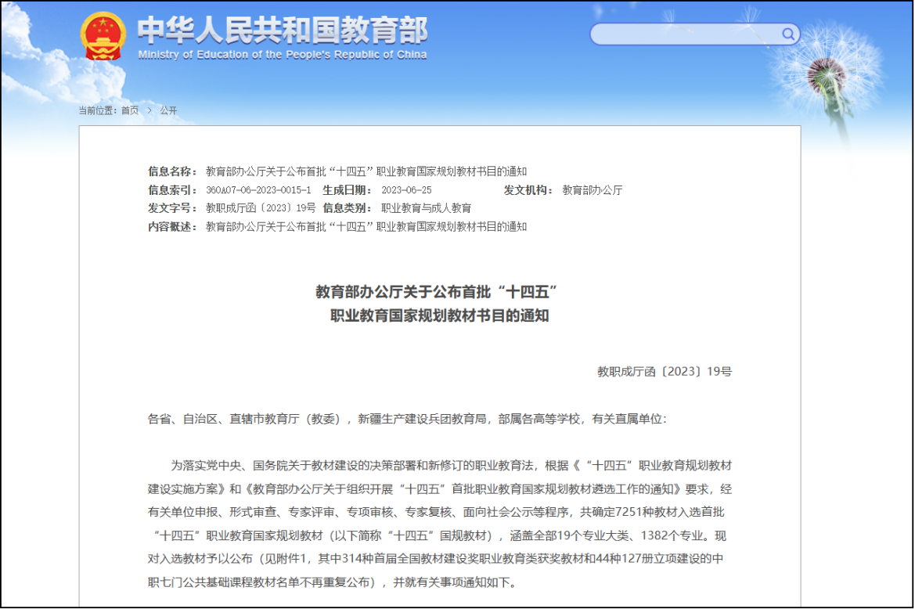Image resolution: width=915 pixels, height=609 pixels.
Task: Click the Ministry of Education English subtitle
Action: (x=283, y=55)
